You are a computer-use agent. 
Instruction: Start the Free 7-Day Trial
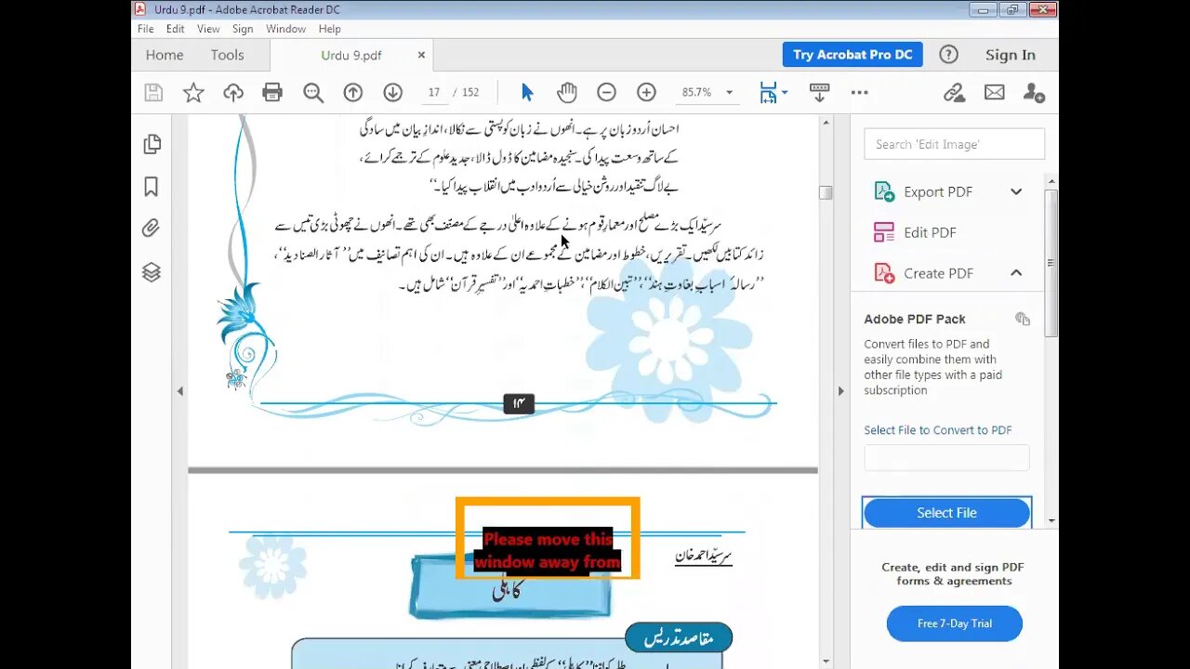click(955, 623)
